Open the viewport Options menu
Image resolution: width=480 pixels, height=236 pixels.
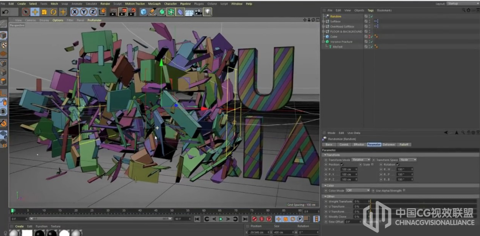point(58,20)
